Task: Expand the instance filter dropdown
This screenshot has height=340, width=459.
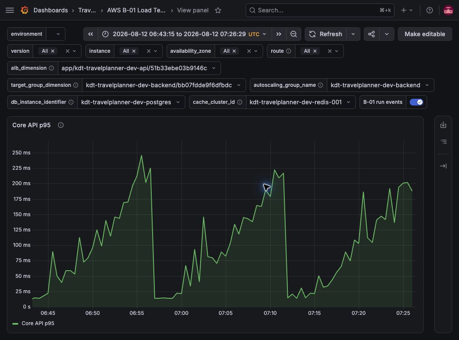Action: 156,51
